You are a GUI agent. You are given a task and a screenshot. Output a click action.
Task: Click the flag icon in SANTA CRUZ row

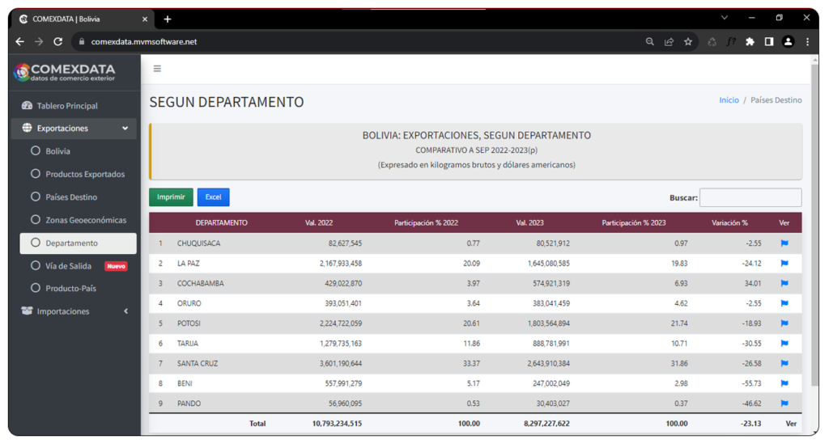click(784, 363)
